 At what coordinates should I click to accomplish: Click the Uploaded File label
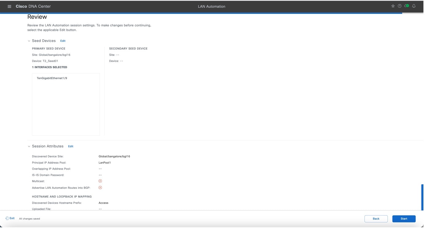pos(41,209)
